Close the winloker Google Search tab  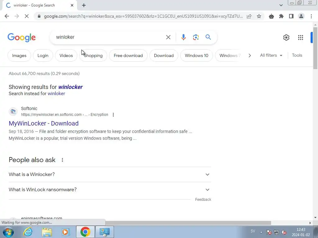[x=72, y=5]
